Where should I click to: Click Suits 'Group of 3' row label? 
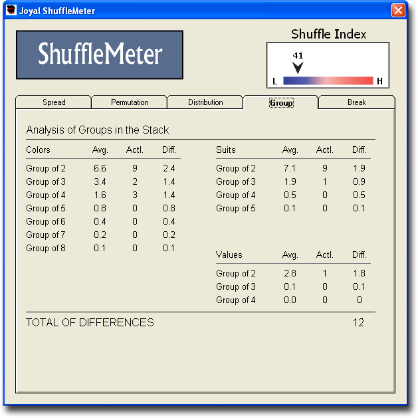coord(236,182)
